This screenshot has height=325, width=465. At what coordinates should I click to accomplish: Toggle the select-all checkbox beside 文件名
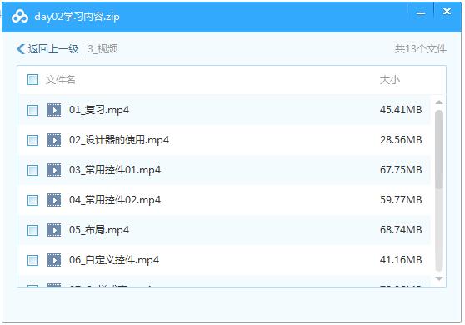pos(33,80)
